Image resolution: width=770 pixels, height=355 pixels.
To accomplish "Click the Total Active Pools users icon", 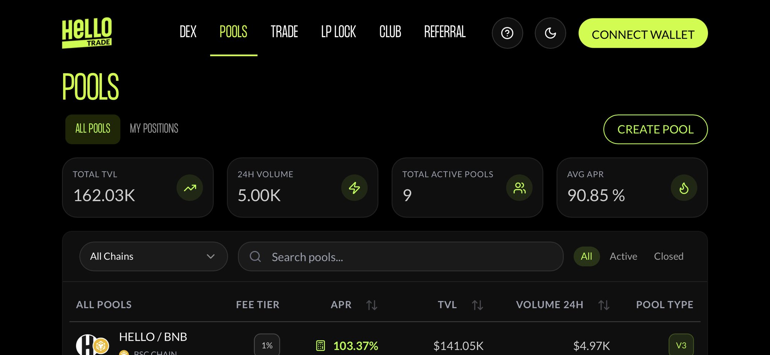I will tap(519, 188).
